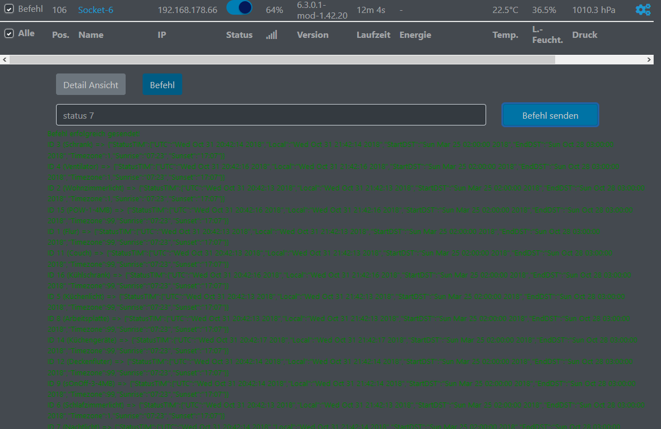Click the ID 12 (Deckenfluter) response line
Image resolution: width=661 pixels, height=429 pixels.
340,367
